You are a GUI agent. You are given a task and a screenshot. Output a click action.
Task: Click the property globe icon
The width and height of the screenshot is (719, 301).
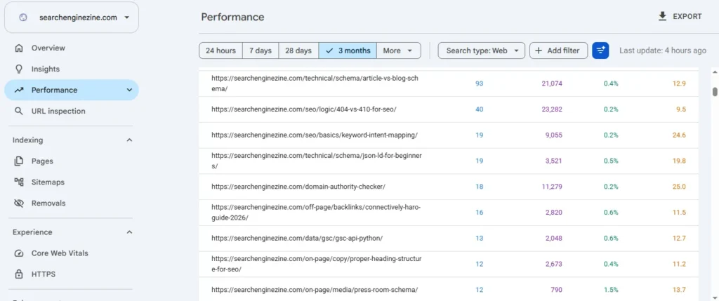click(x=23, y=18)
